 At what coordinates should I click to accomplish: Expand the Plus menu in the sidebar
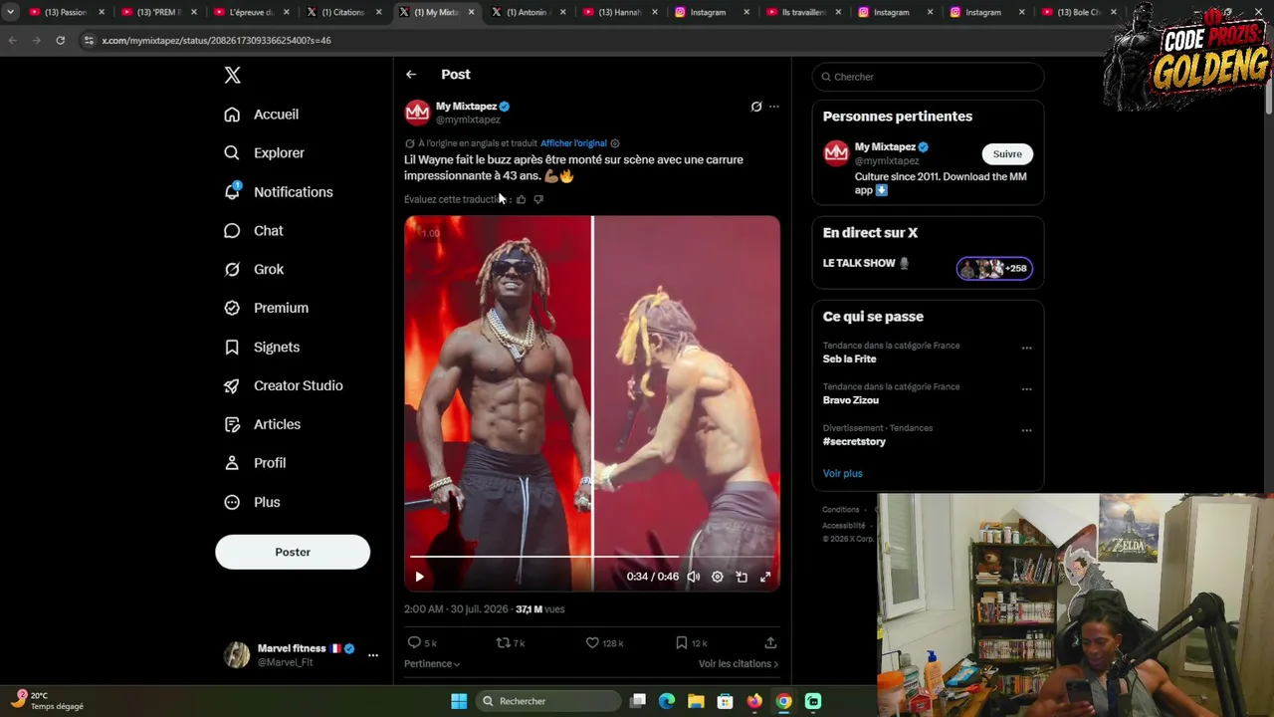point(253,503)
